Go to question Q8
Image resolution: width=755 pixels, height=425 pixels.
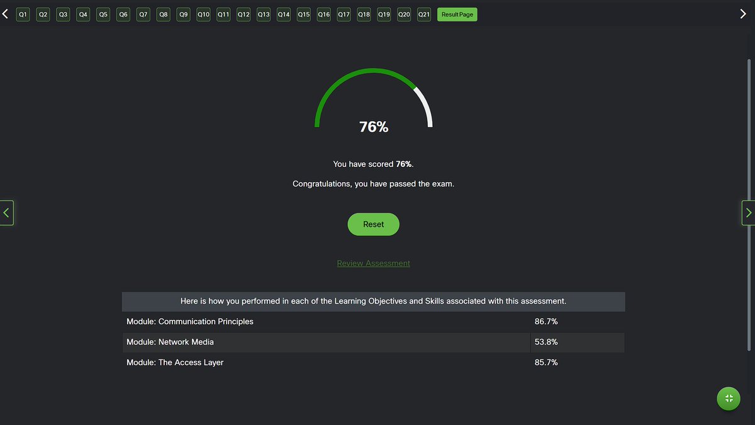(x=164, y=14)
